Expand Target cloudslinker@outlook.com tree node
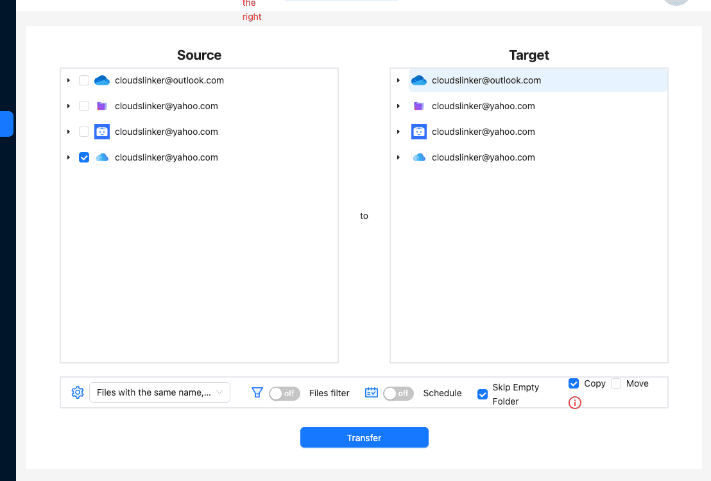The height and width of the screenshot is (481, 711). click(398, 80)
